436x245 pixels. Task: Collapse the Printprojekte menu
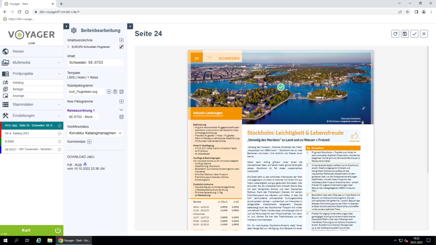tap(32, 74)
